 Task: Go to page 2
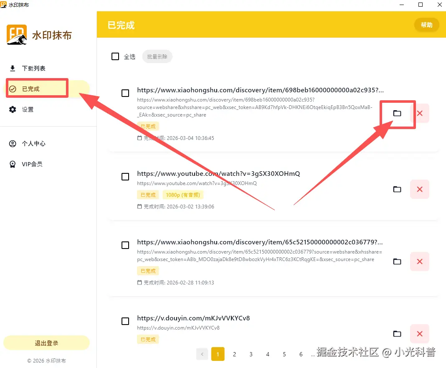[x=234, y=354]
